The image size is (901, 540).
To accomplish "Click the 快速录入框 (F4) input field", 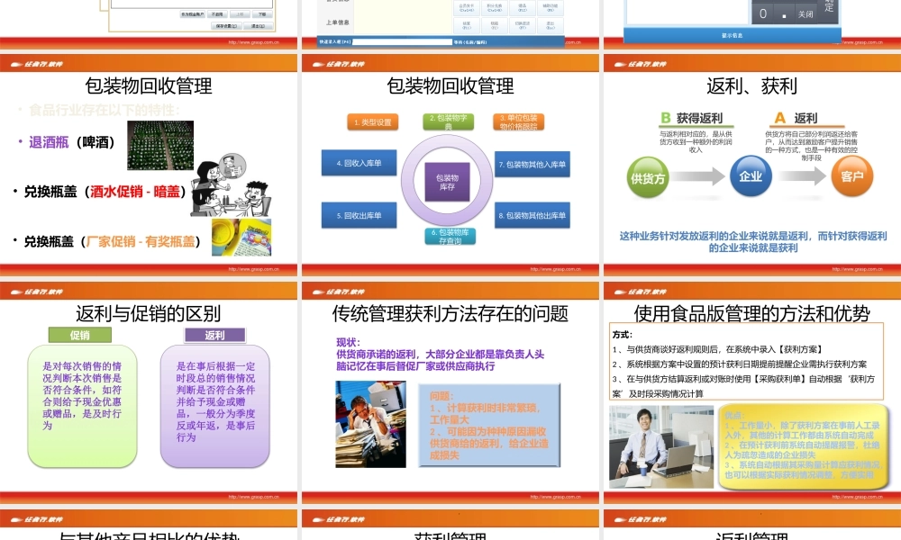I will pos(402,42).
